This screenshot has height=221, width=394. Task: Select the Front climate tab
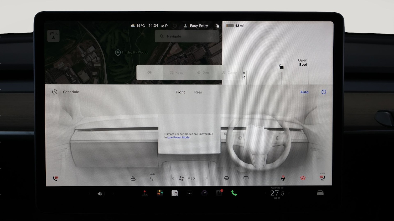coord(180,92)
